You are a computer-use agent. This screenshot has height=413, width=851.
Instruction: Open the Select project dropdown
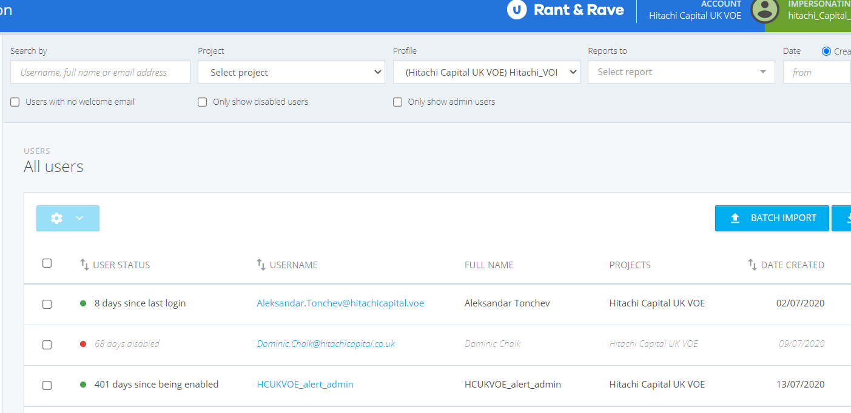click(x=291, y=72)
